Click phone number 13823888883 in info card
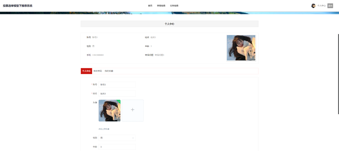The width and height of the screenshot is (339, 151). click(x=98, y=55)
